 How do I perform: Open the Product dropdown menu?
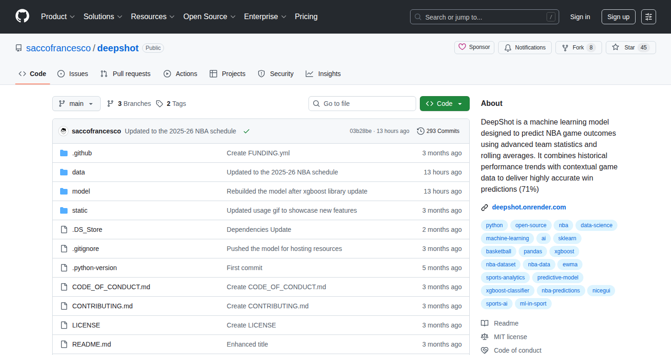58,16
